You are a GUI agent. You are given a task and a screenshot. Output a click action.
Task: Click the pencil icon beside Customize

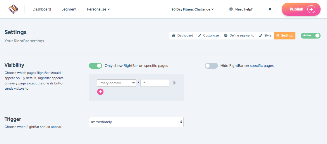coord(199,35)
